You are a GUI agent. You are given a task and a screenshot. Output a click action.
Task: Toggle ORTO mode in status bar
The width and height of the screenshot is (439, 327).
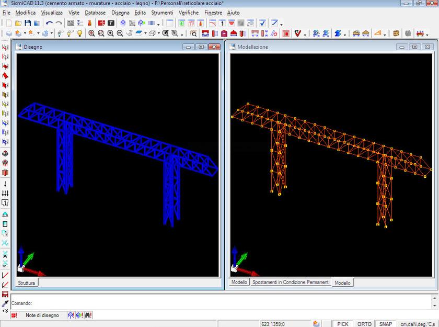364,324
